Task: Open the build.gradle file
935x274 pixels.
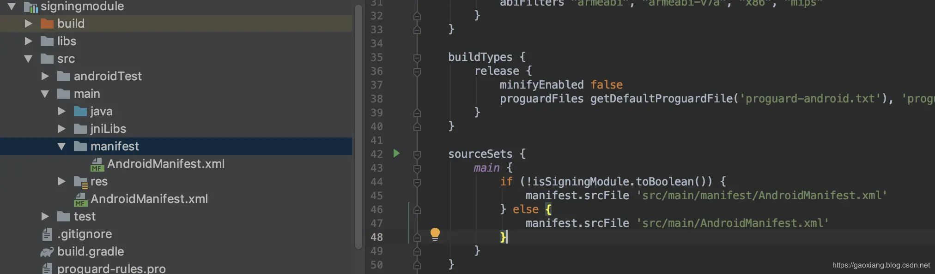Action: [x=91, y=251]
